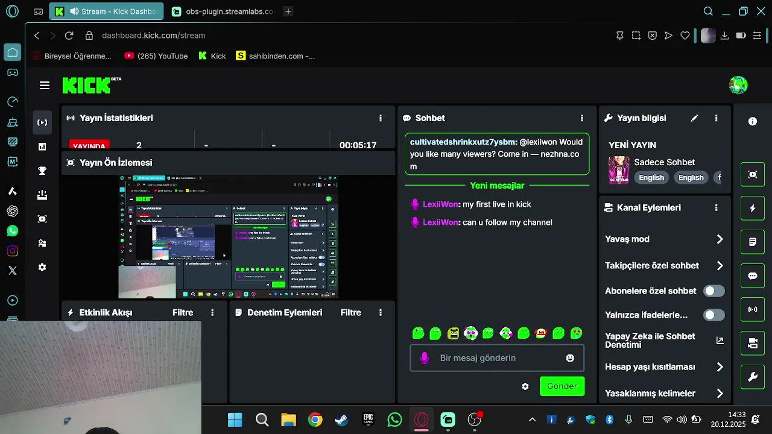Open Kick bookmark

212,56
